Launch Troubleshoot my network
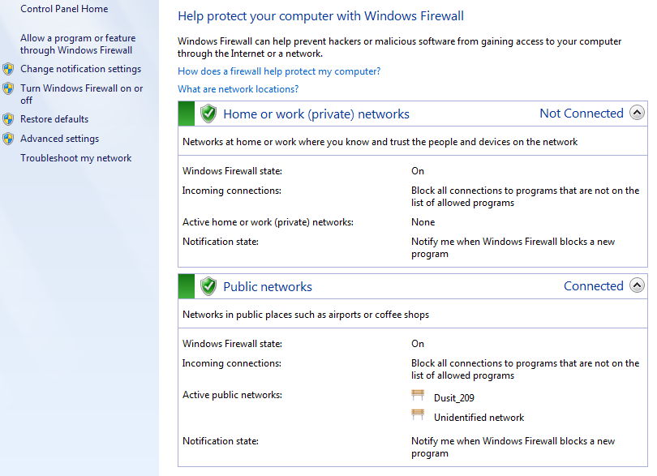The width and height of the screenshot is (657, 476). click(75, 158)
